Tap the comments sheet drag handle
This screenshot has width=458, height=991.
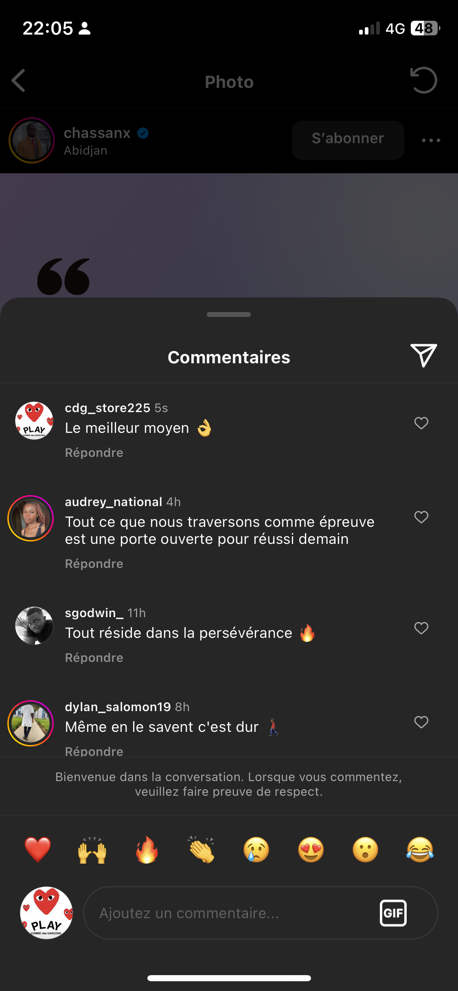point(229,314)
